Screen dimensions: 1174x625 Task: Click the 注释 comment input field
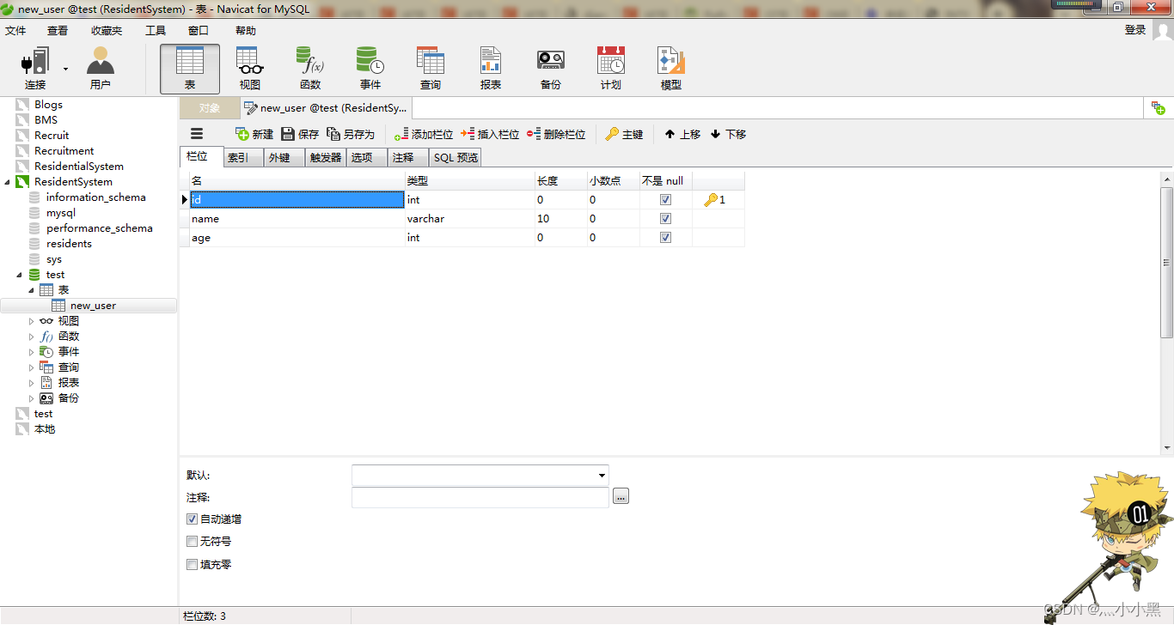click(x=480, y=497)
